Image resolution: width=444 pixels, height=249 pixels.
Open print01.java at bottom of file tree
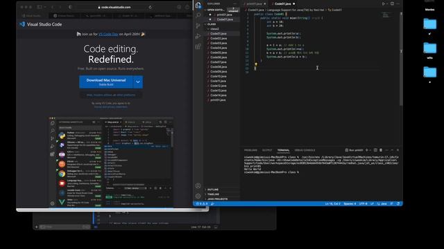click(218, 100)
